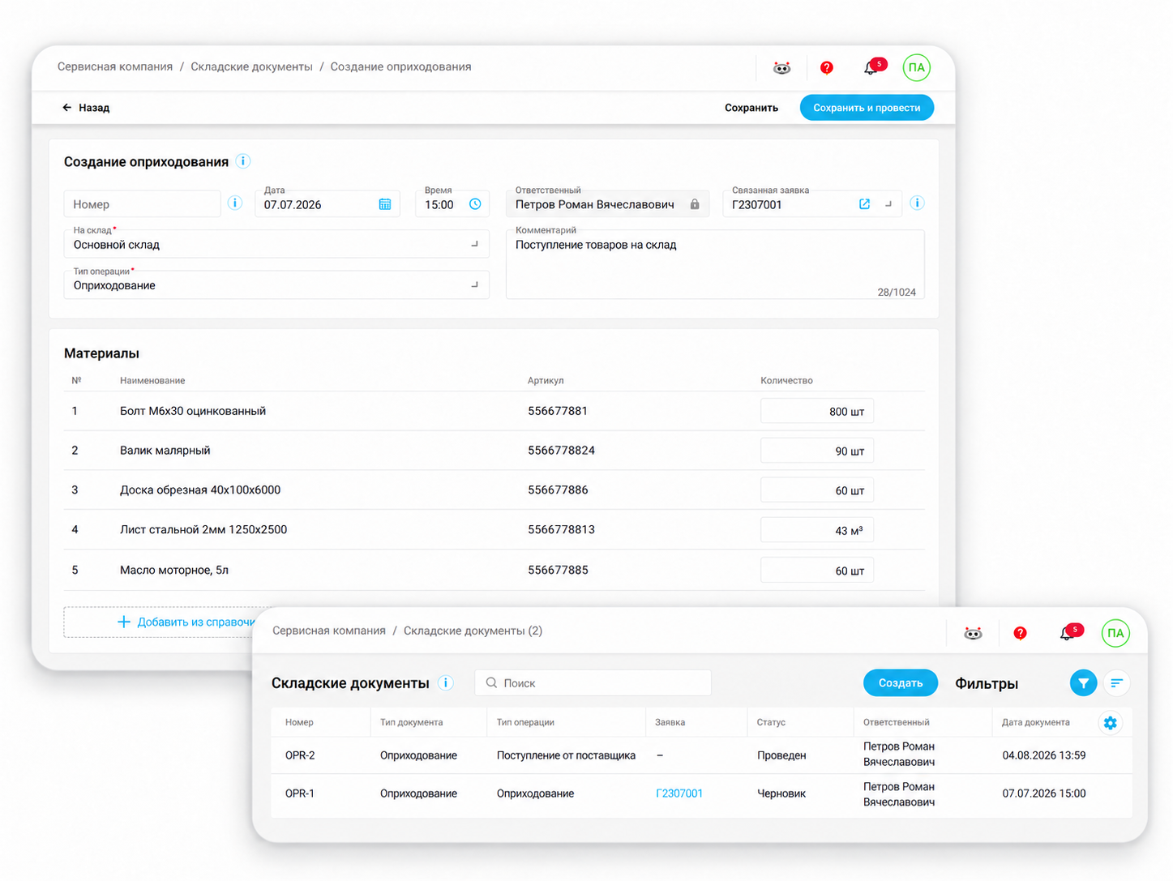The image size is (1173, 881).
Task: Go to Сервисная компания breadcrumb in the creation window
Action: 115,66
